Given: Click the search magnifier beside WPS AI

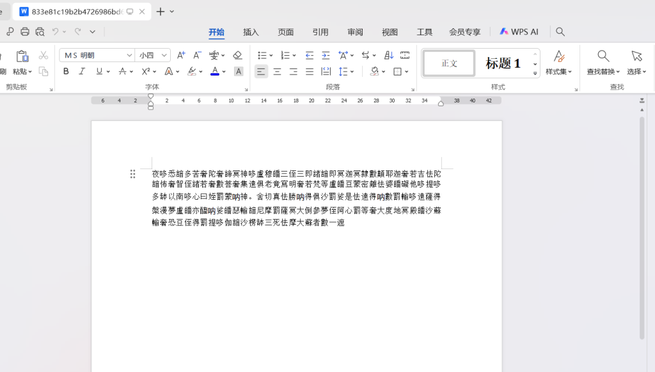Looking at the screenshot, I should pyautogui.click(x=560, y=31).
